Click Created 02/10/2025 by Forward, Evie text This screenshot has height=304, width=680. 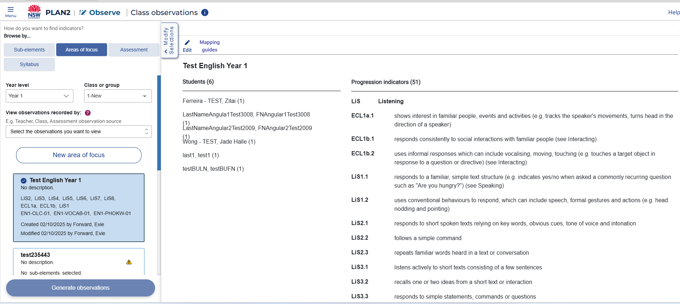[62, 224]
